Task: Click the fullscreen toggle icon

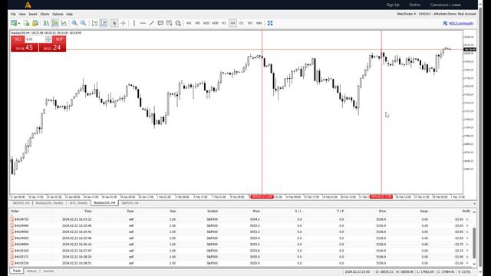Action: click(270, 23)
